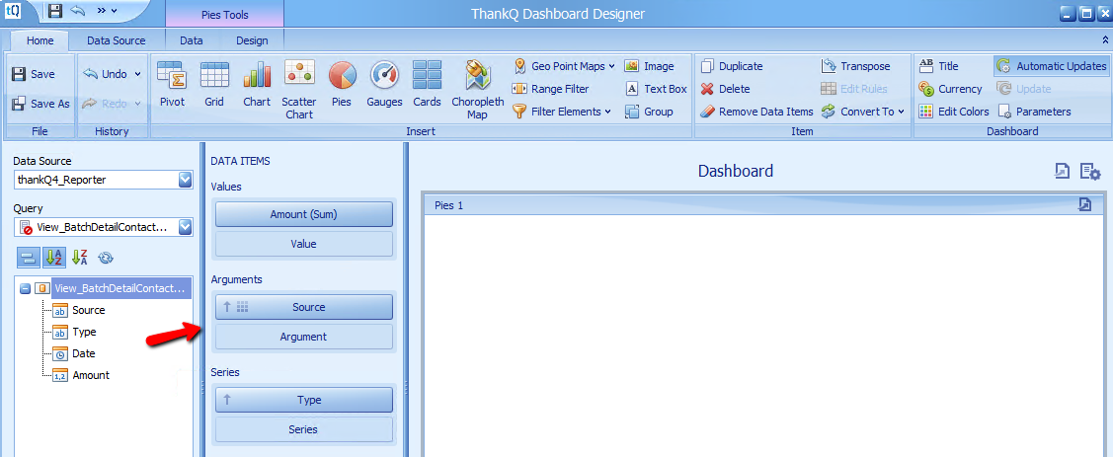Open the Query dropdown
Viewport: 1113px width, 457px height.
186,227
